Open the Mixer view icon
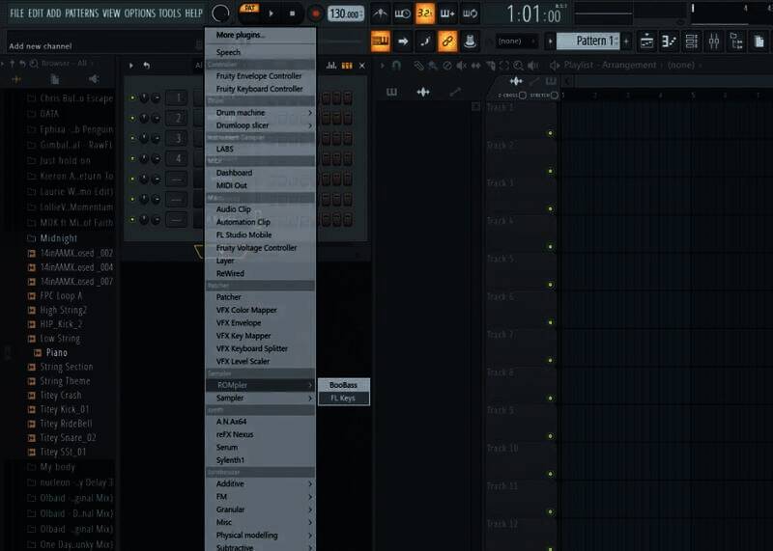Image resolution: width=773 pixels, height=551 pixels. coord(714,41)
